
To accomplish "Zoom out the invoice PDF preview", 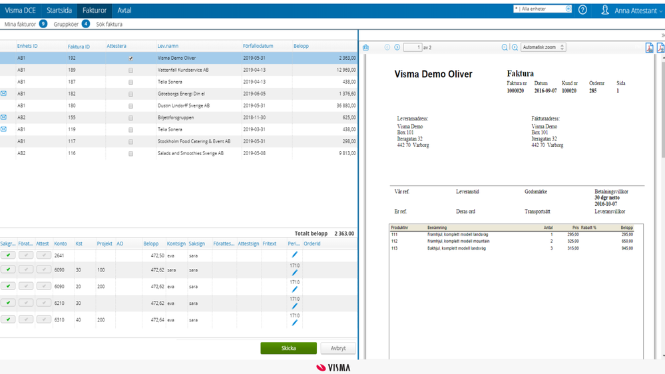I will [505, 47].
